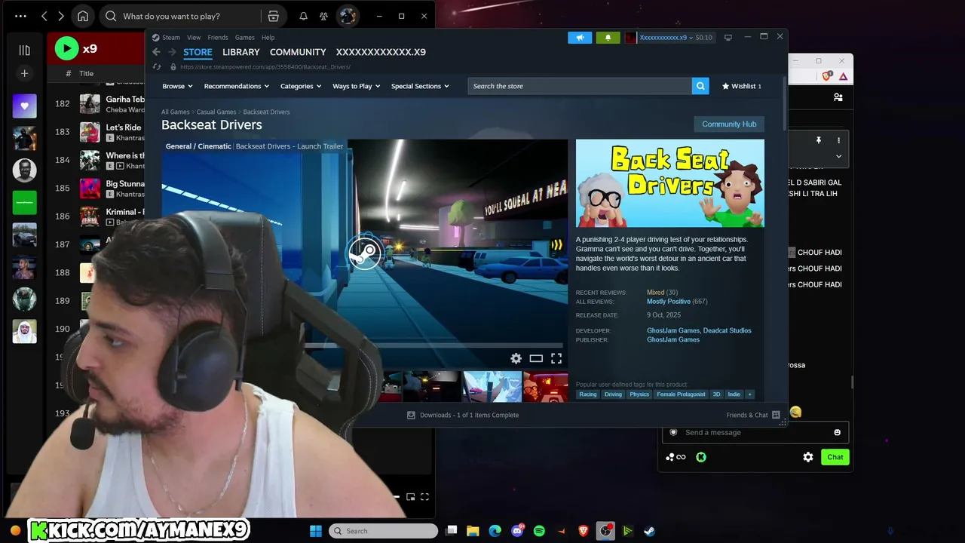Click the green Kick emblem below chat
Screen dimensions: 965x543
701,457
